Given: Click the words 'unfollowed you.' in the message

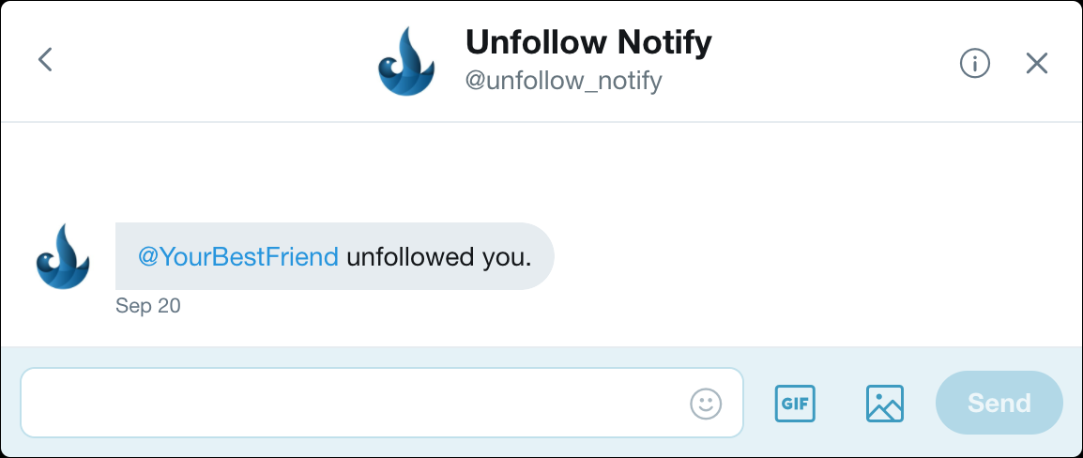Looking at the screenshot, I should (439, 256).
